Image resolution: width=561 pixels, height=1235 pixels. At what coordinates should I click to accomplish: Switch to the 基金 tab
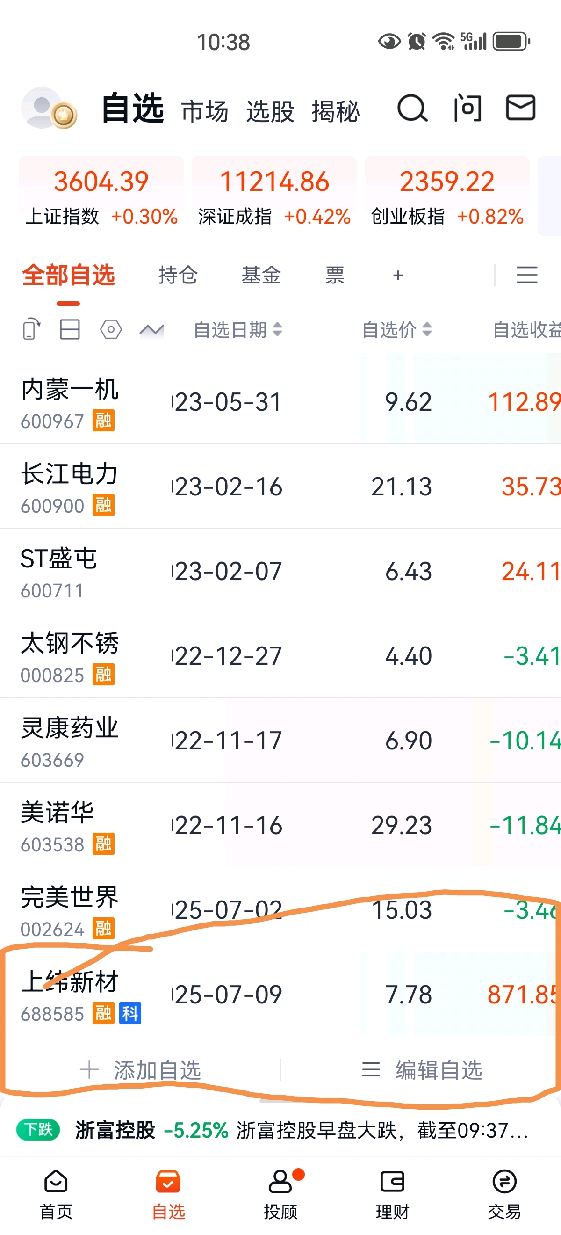click(261, 275)
